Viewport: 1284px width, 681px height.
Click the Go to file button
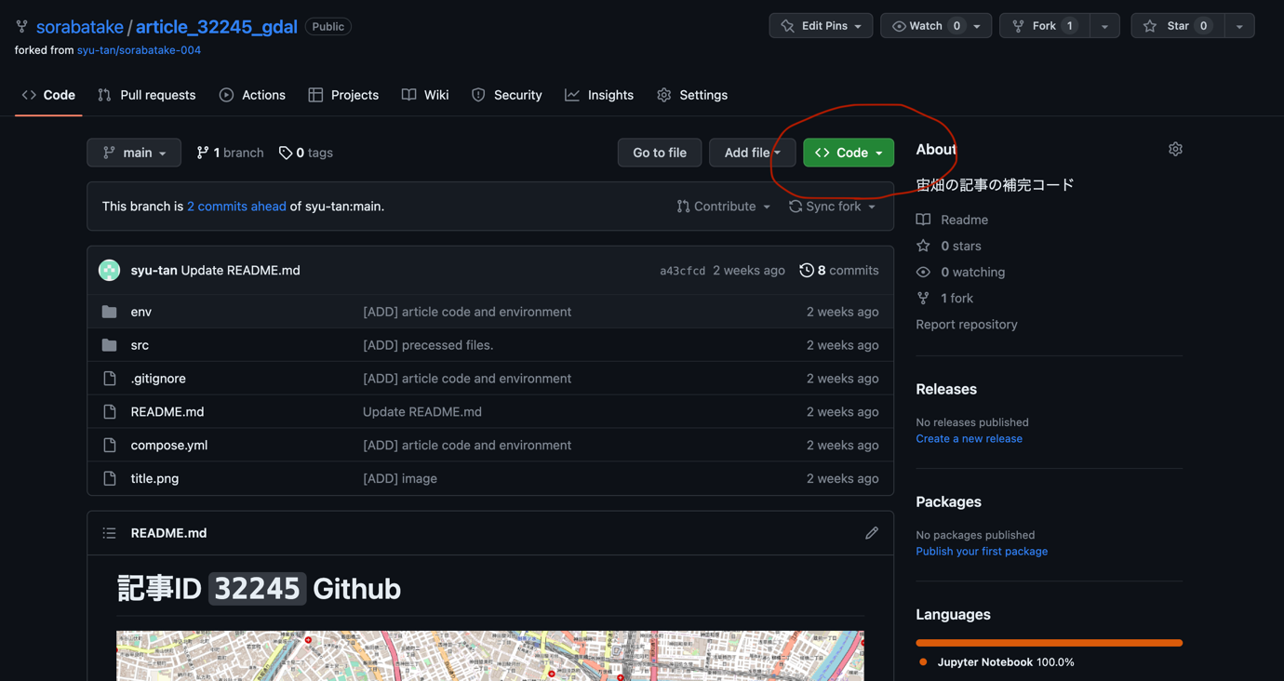[x=660, y=153]
